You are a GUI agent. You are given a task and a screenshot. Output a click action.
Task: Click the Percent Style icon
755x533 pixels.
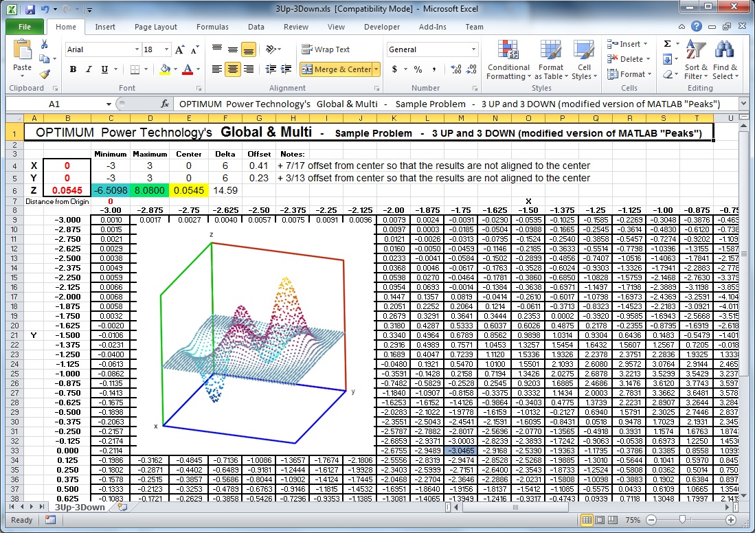(x=418, y=69)
